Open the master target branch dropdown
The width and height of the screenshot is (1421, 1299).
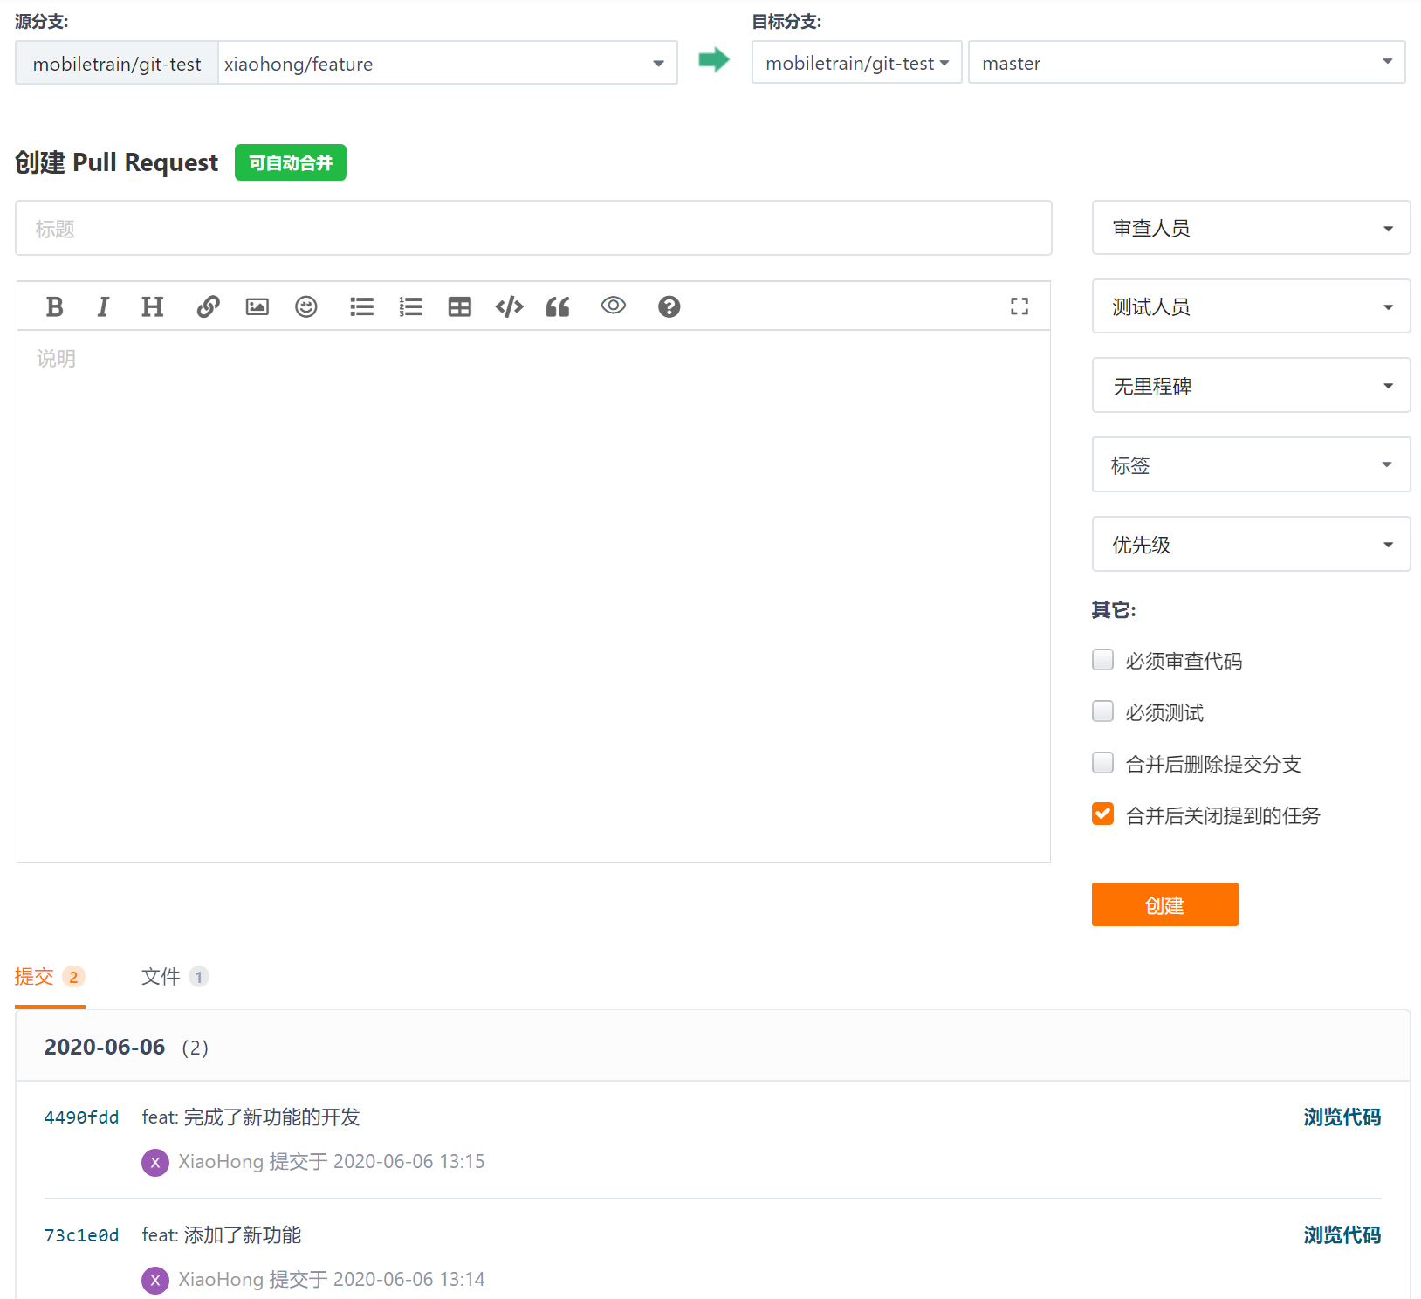click(x=1185, y=63)
